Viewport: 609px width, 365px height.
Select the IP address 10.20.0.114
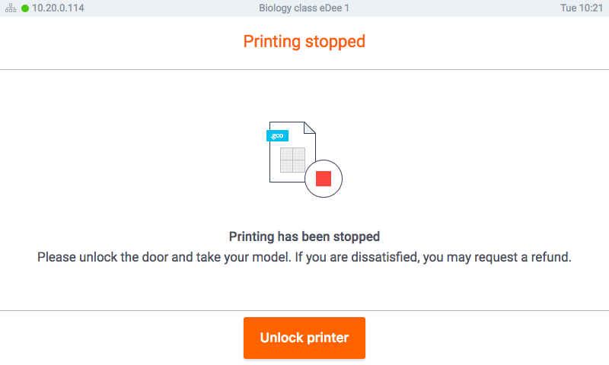[58, 8]
